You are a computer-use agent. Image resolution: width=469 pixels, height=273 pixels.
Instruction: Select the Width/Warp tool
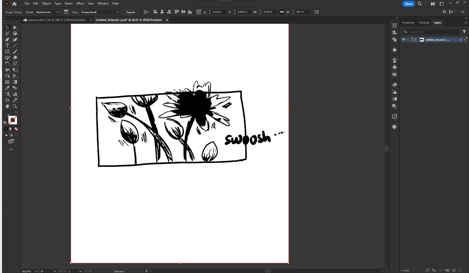pyautogui.click(x=7, y=70)
